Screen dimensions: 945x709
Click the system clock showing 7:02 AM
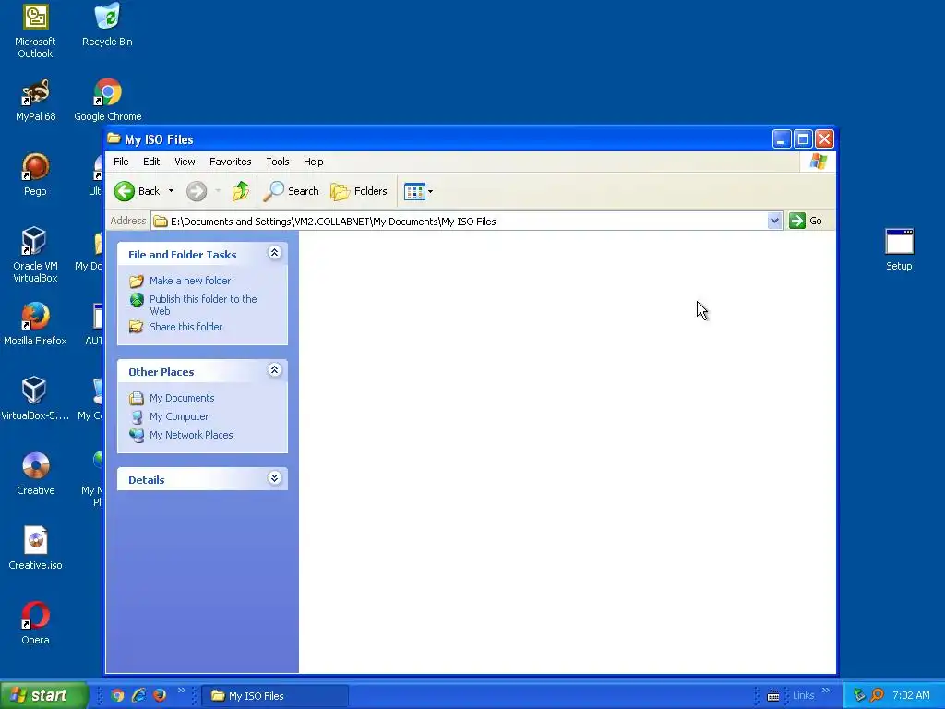[x=911, y=696]
